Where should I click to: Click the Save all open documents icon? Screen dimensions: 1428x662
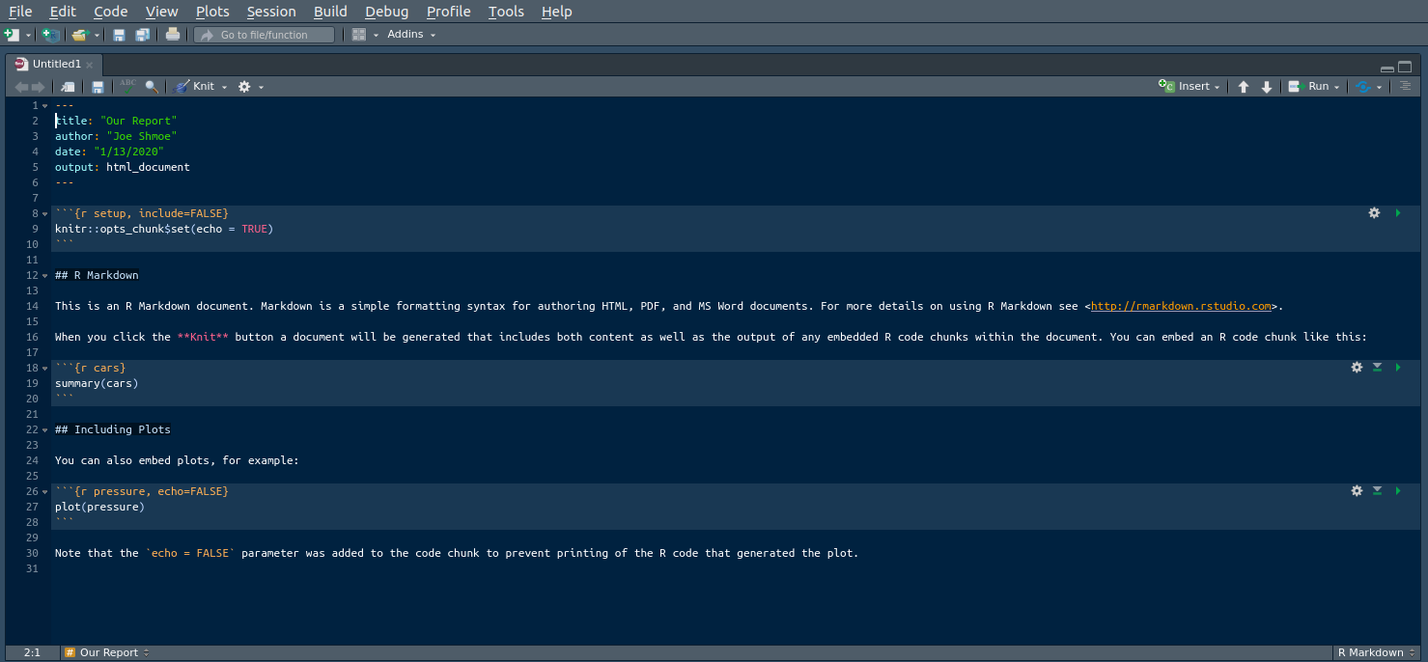tap(142, 35)
